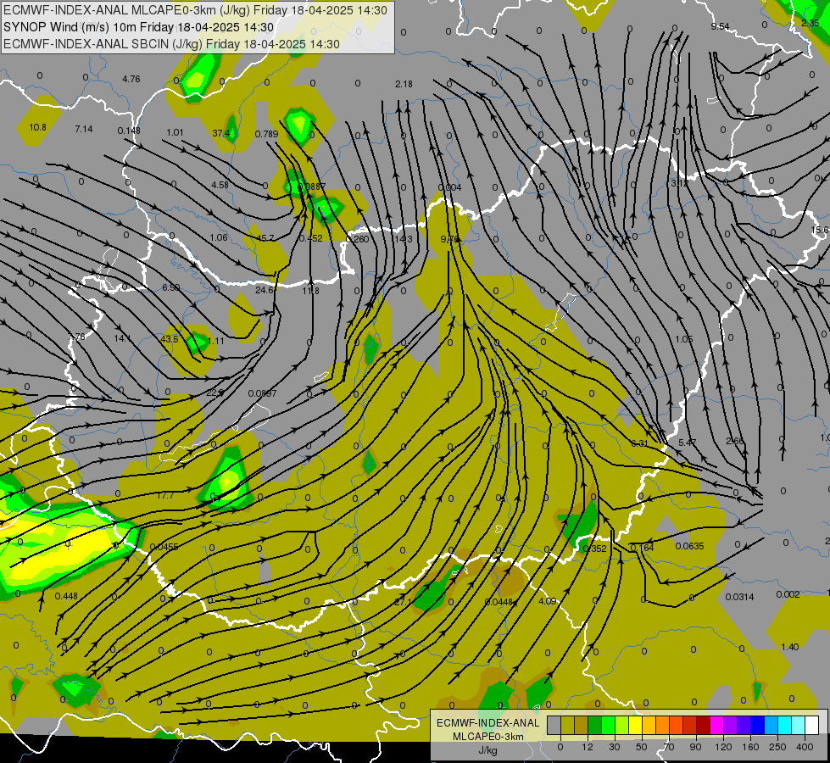
Task: Click the legend tick value '120'
Action: click(723, 747)
